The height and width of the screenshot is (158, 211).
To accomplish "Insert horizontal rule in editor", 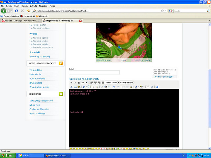I will (148, 87).
